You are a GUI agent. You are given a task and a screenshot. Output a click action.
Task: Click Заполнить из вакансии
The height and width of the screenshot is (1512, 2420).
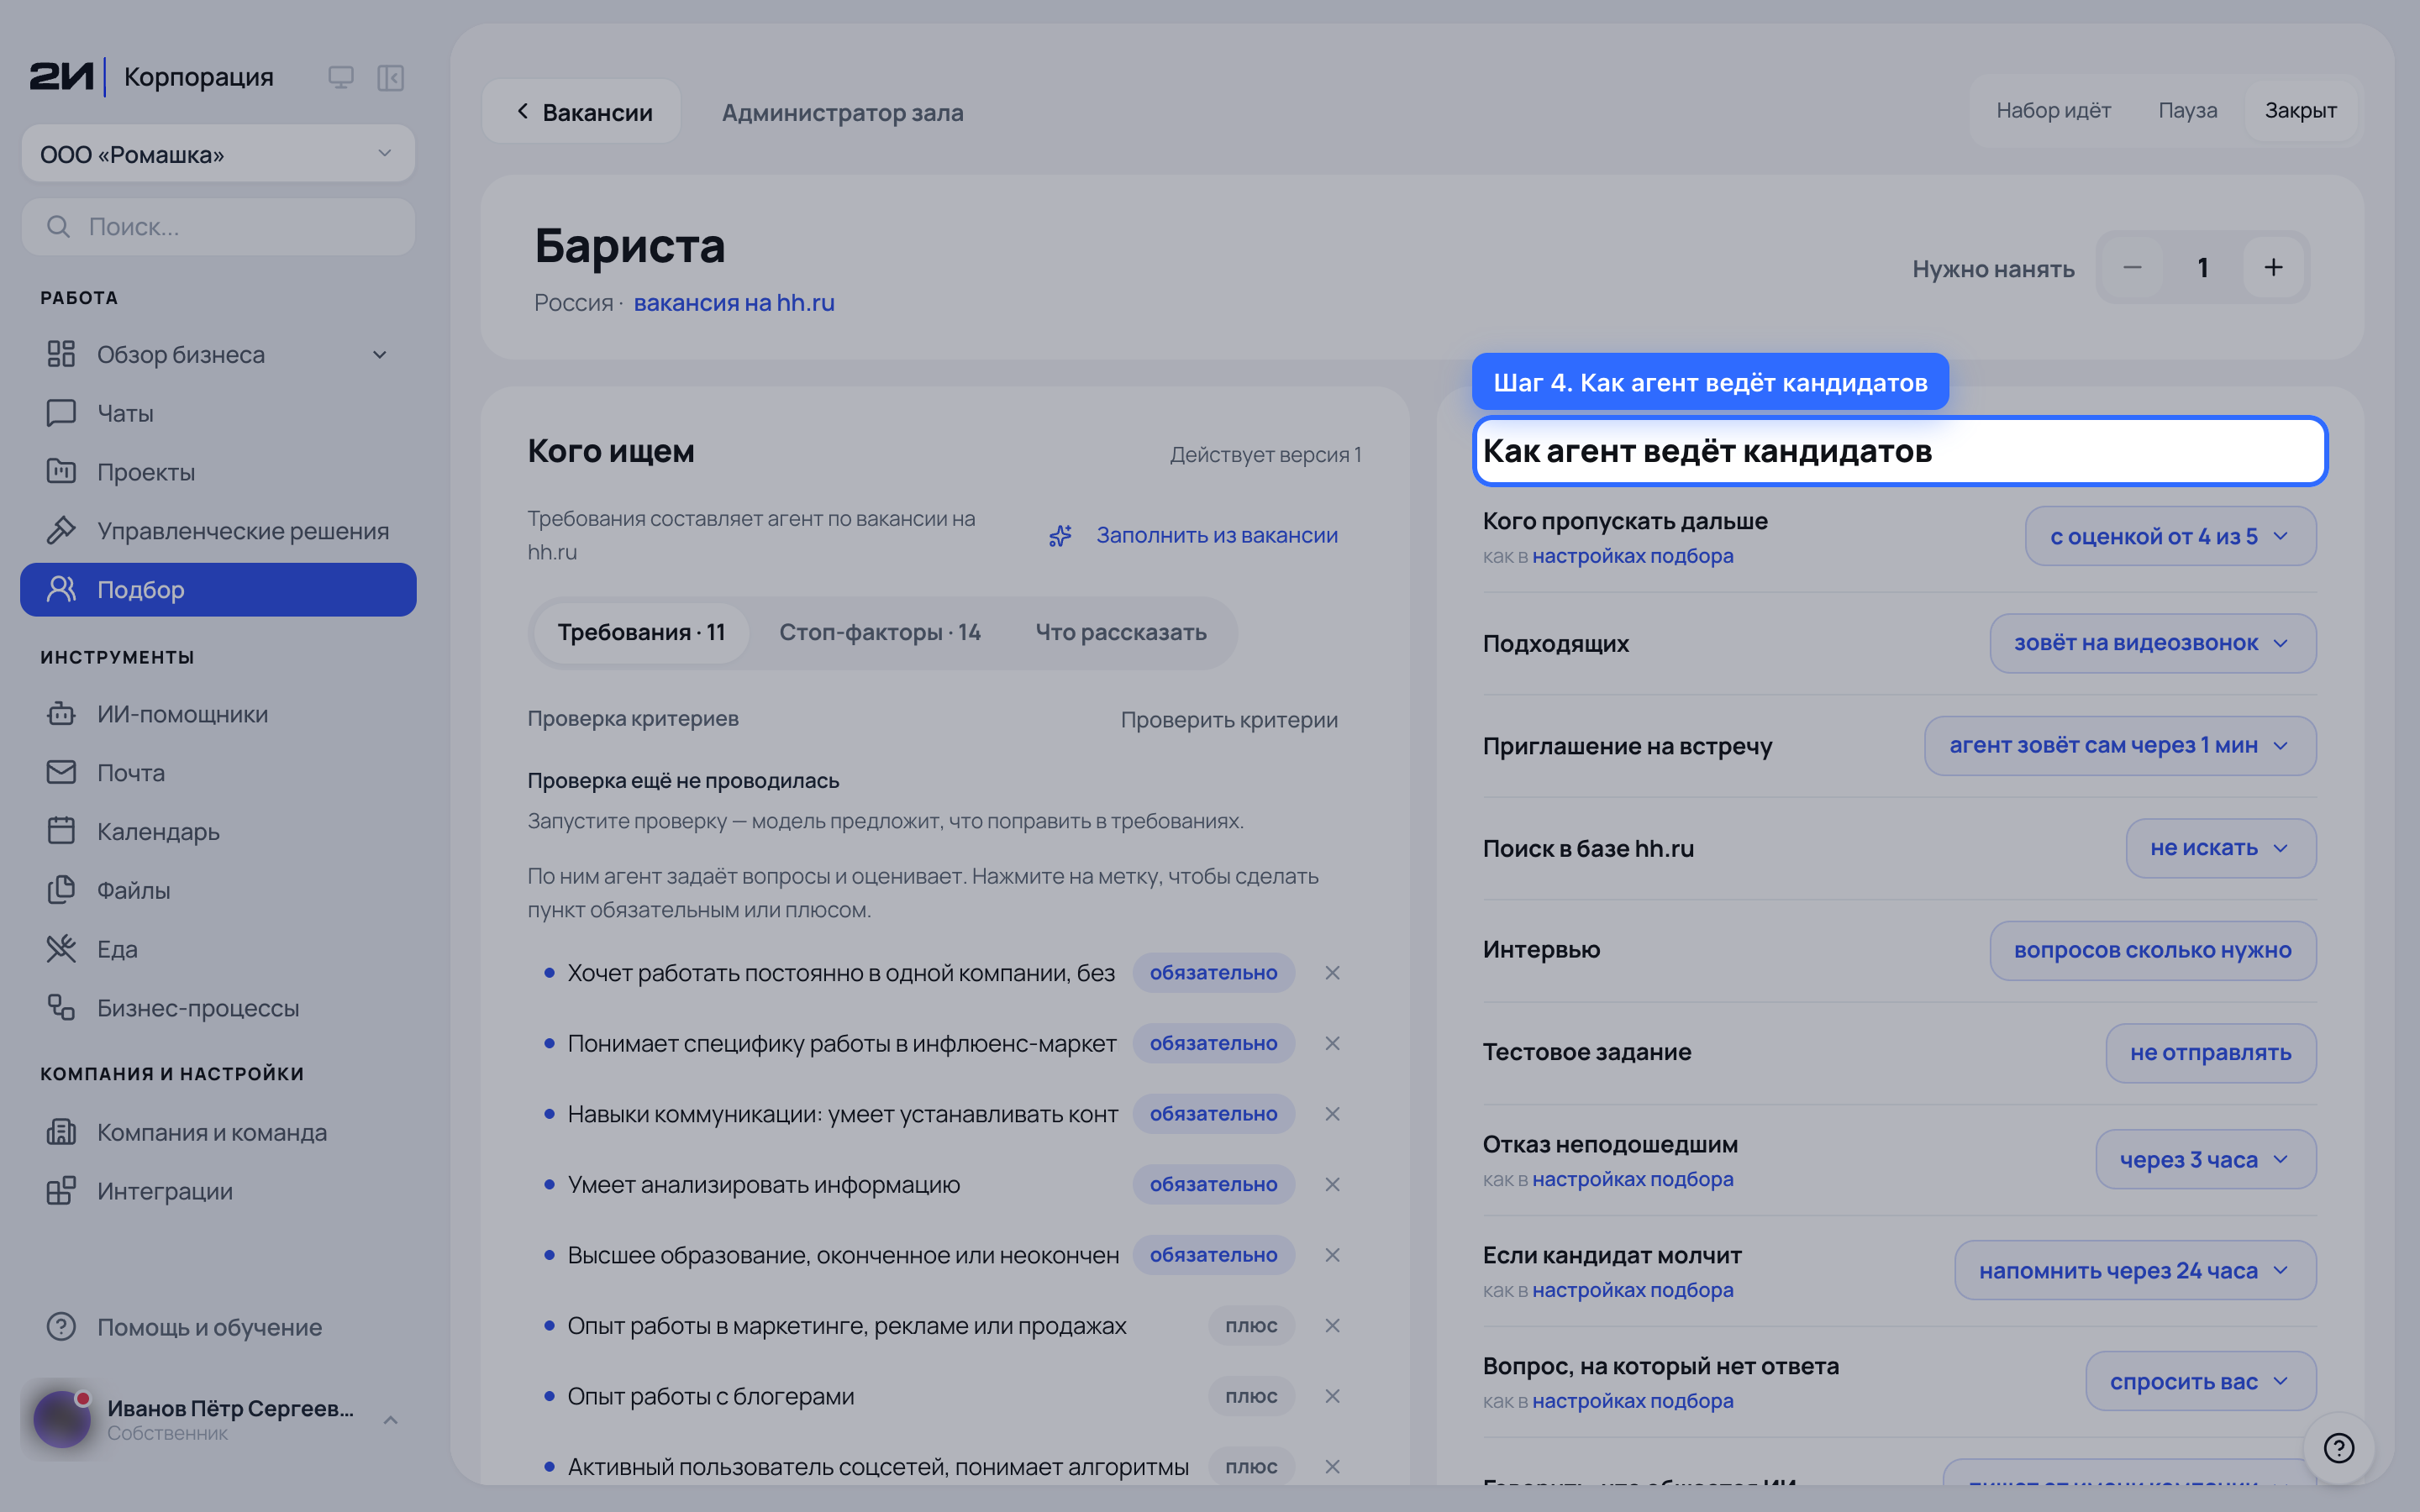point(1193,536)
